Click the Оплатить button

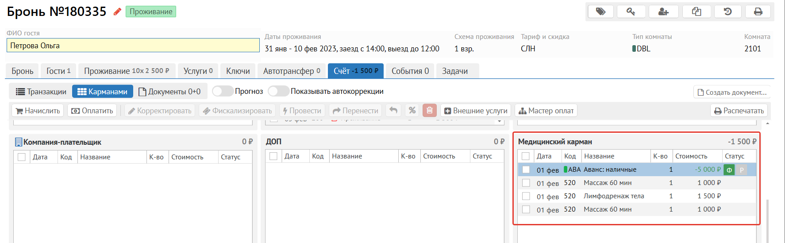tap(92, 111)
